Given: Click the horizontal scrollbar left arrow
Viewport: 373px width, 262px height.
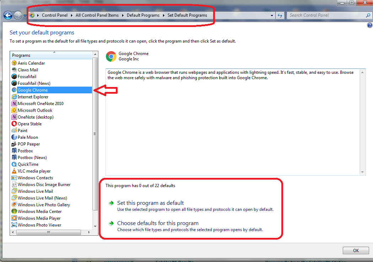Looking at the screenshot, I should coord(13,232).
